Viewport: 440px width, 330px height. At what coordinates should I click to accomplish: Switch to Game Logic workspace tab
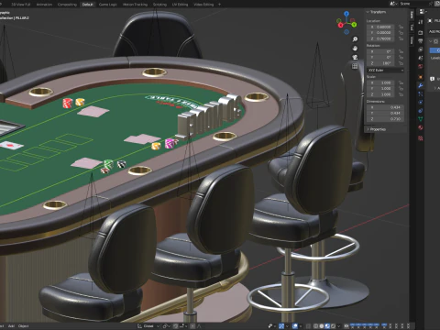[108, 5]
